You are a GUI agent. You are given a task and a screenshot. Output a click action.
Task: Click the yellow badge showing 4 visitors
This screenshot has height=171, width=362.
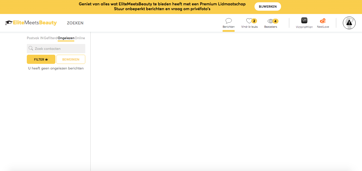pos(275,21)
